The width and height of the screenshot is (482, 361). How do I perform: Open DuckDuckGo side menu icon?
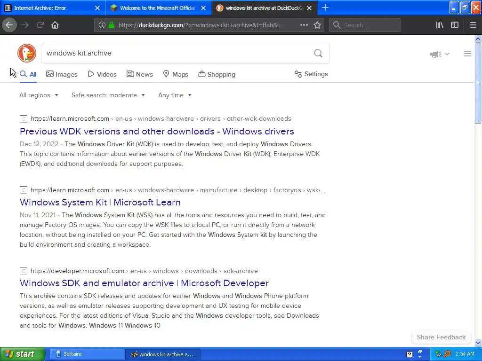coord(467,54)
